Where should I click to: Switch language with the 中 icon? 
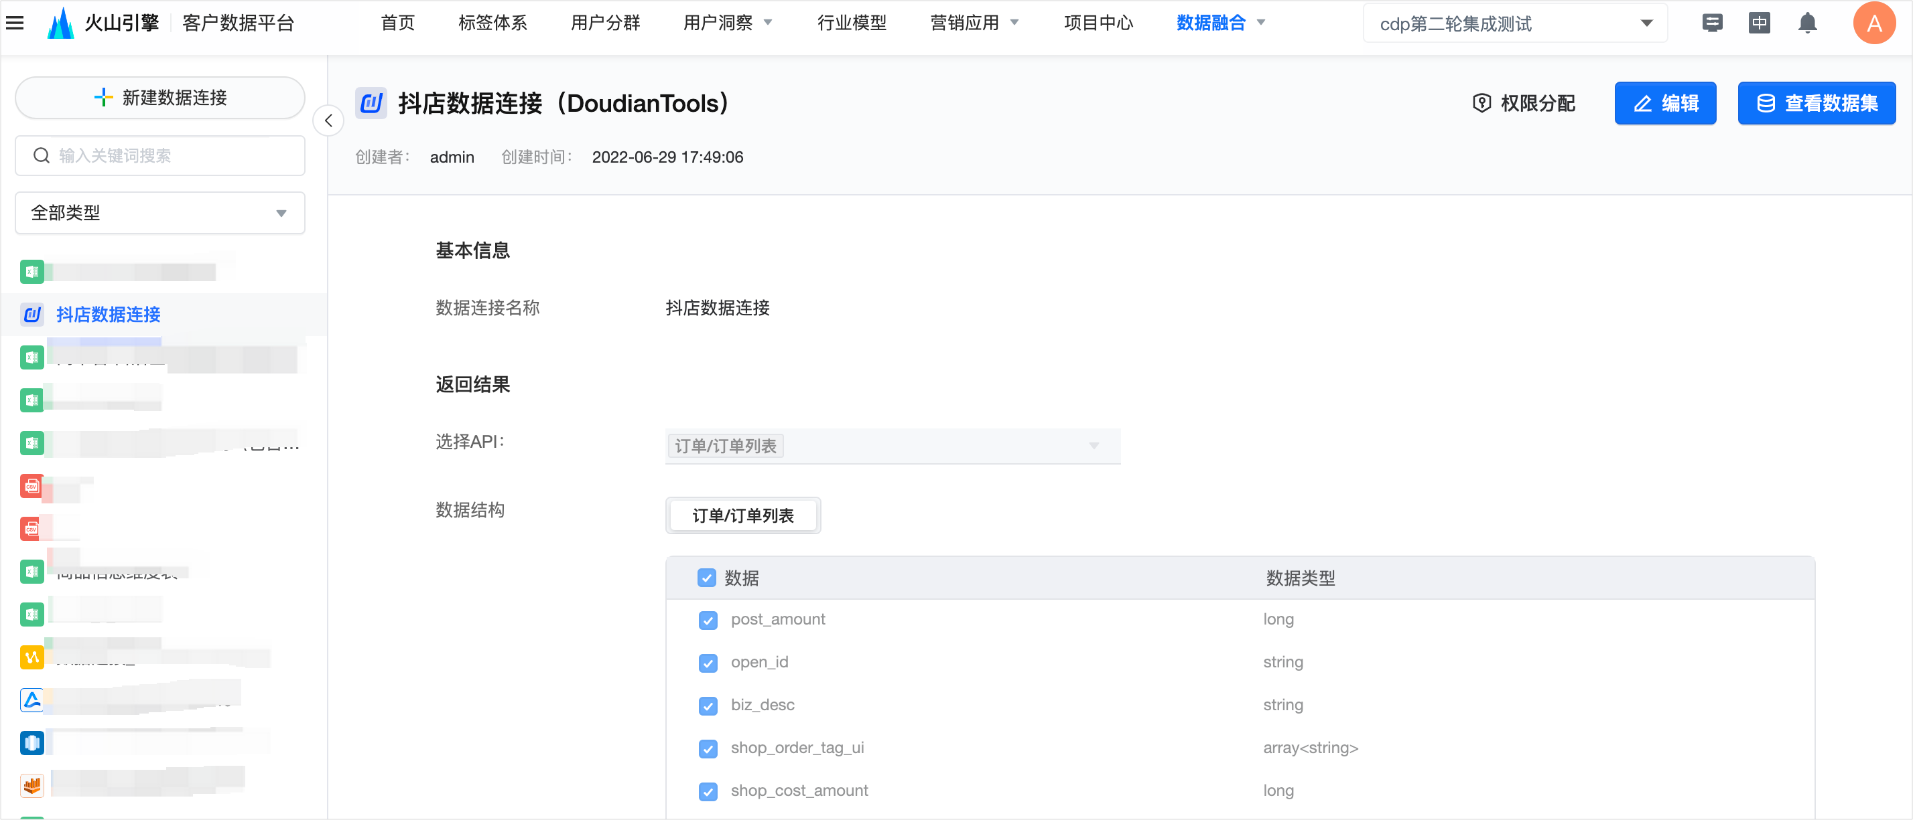(x=1758, y=23)
